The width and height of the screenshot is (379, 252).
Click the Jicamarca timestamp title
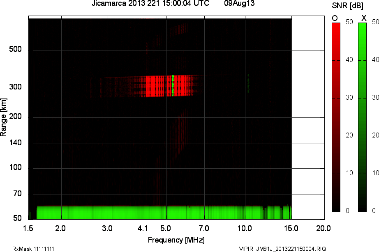(x=150, y=3)
